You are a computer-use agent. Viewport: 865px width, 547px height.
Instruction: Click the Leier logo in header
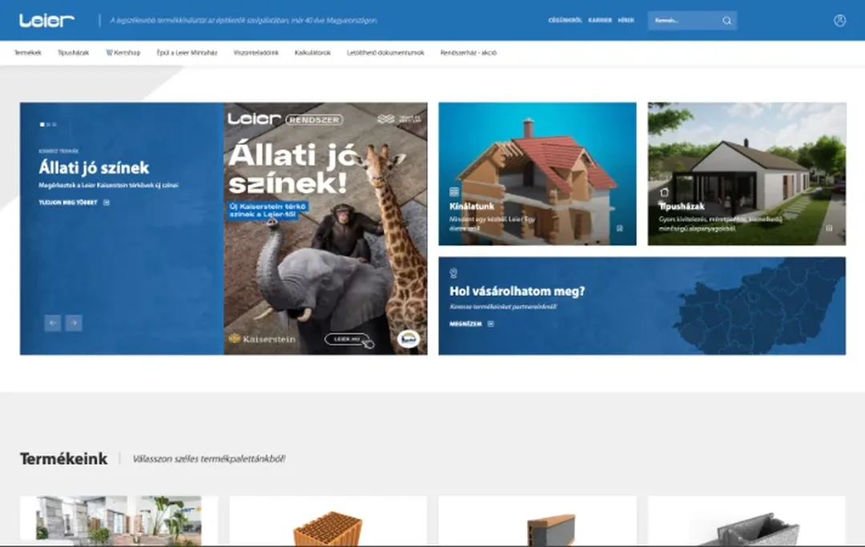47,20
